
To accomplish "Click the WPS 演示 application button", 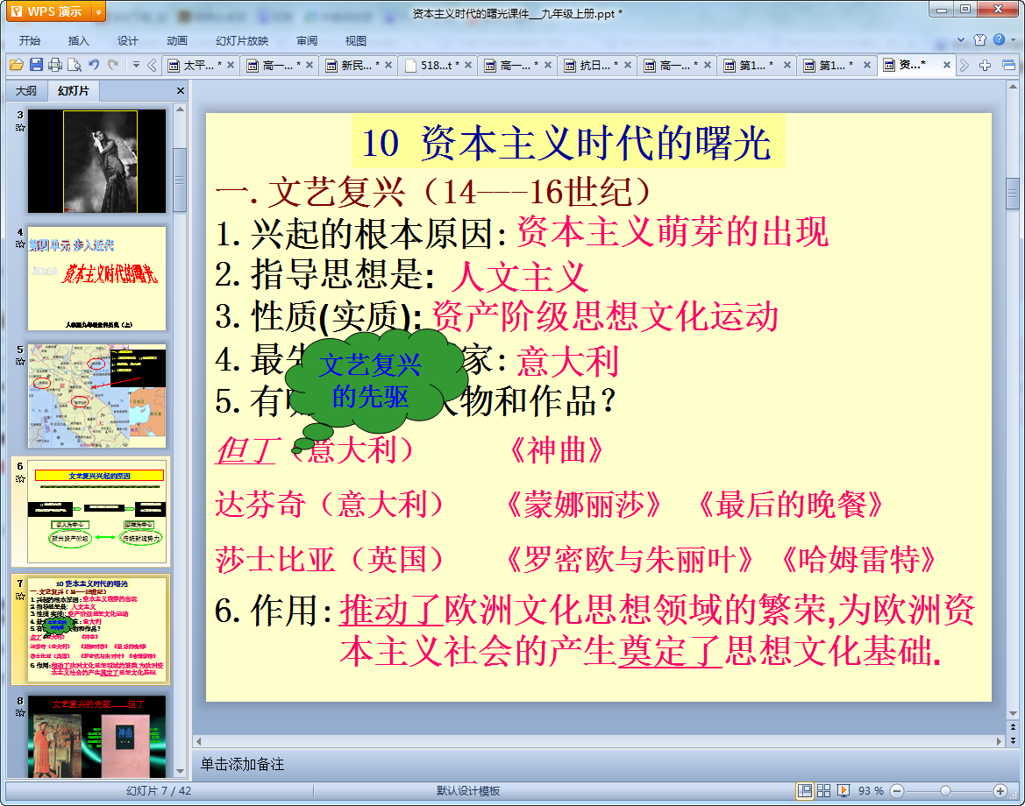I will (47, 11).
